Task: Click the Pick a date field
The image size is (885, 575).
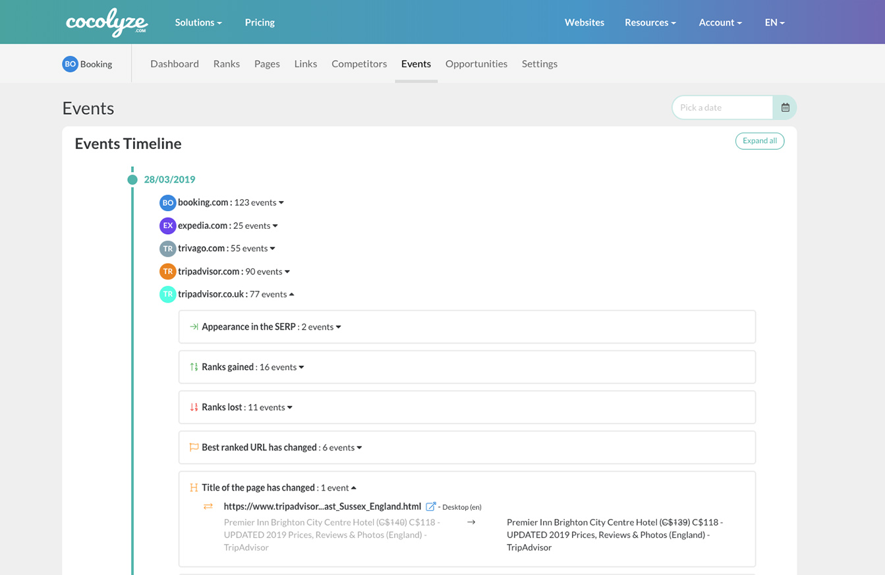Action: (x=723, y=107)
